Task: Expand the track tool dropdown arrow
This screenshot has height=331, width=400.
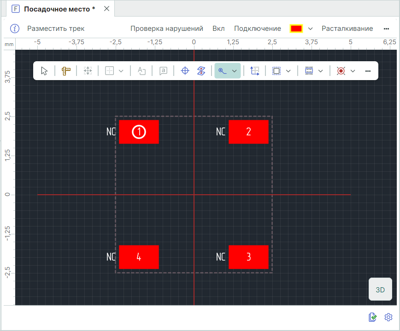Action: coord(235,71)
